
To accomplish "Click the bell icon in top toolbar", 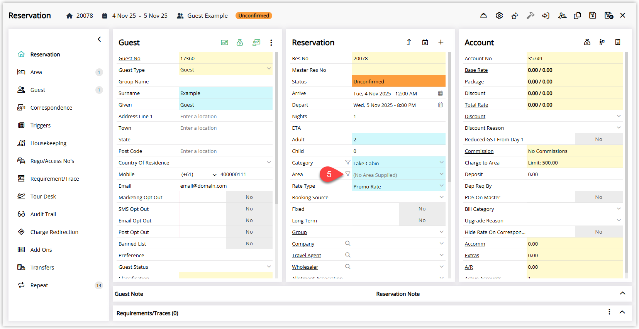I will pyautogui.click(x=483, y=15).
